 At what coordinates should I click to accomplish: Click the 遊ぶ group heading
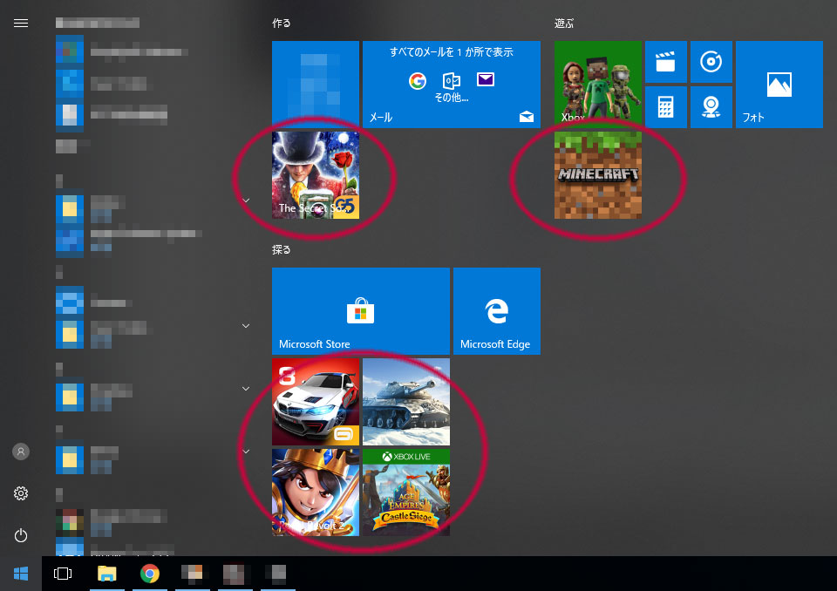(x=564, y=23)
